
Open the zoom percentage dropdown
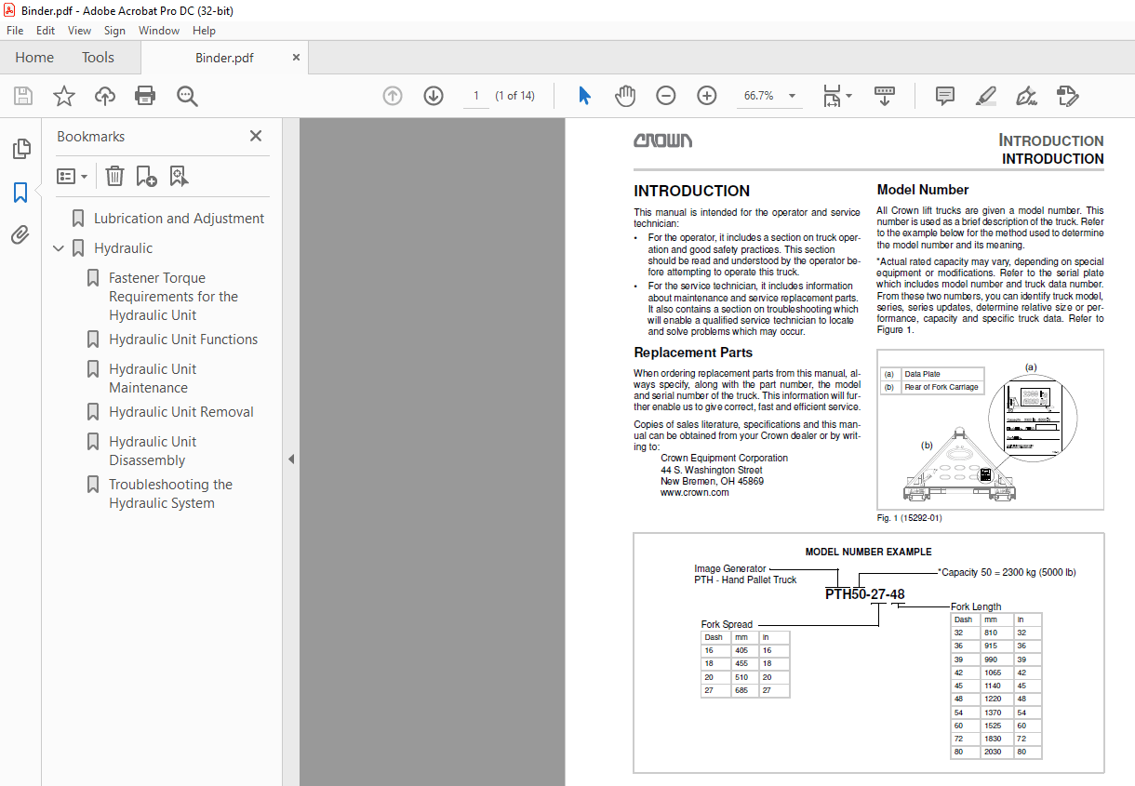[x=791, y=95]
